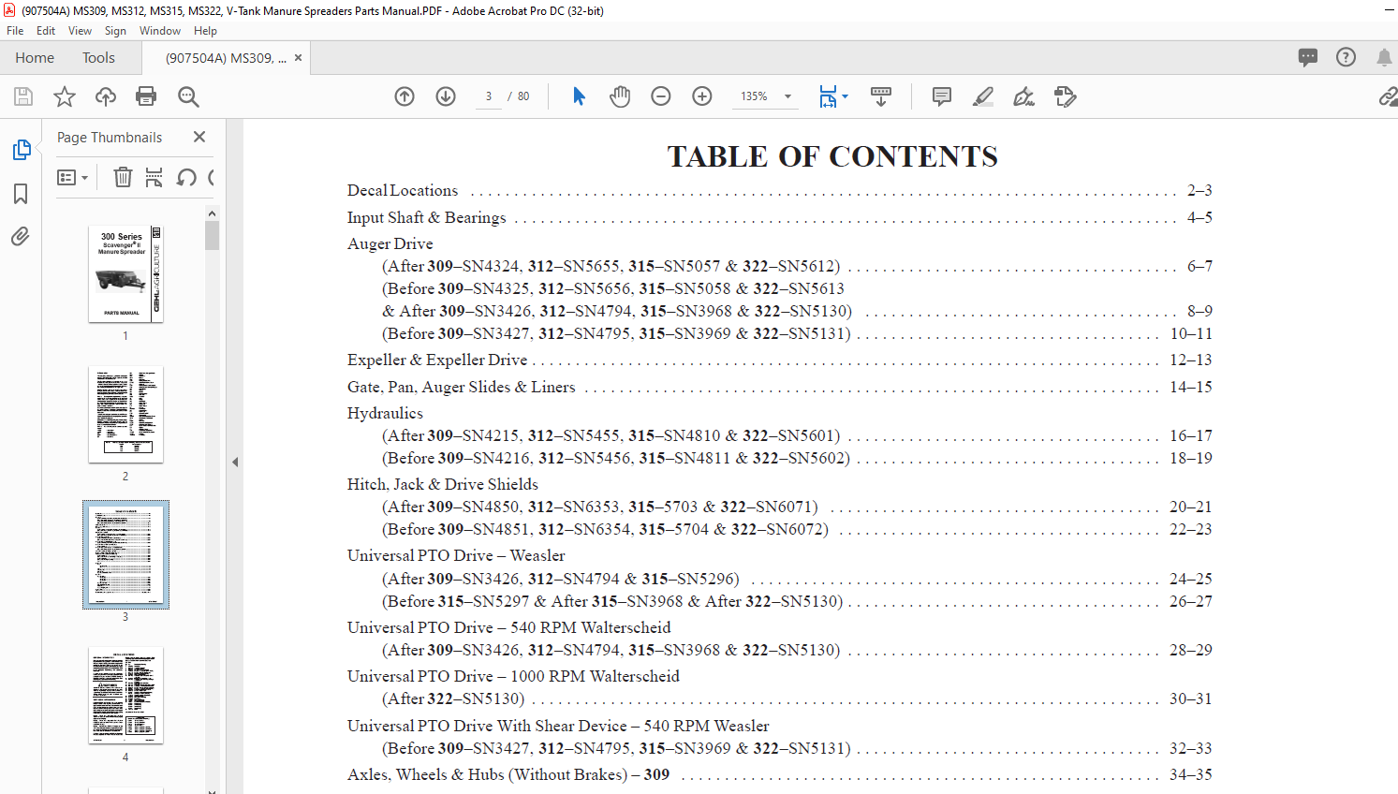Add document to starred favorites
The height and width of the screenshot is (794, 1398).
pyautogui.click(x=65, y=96)
